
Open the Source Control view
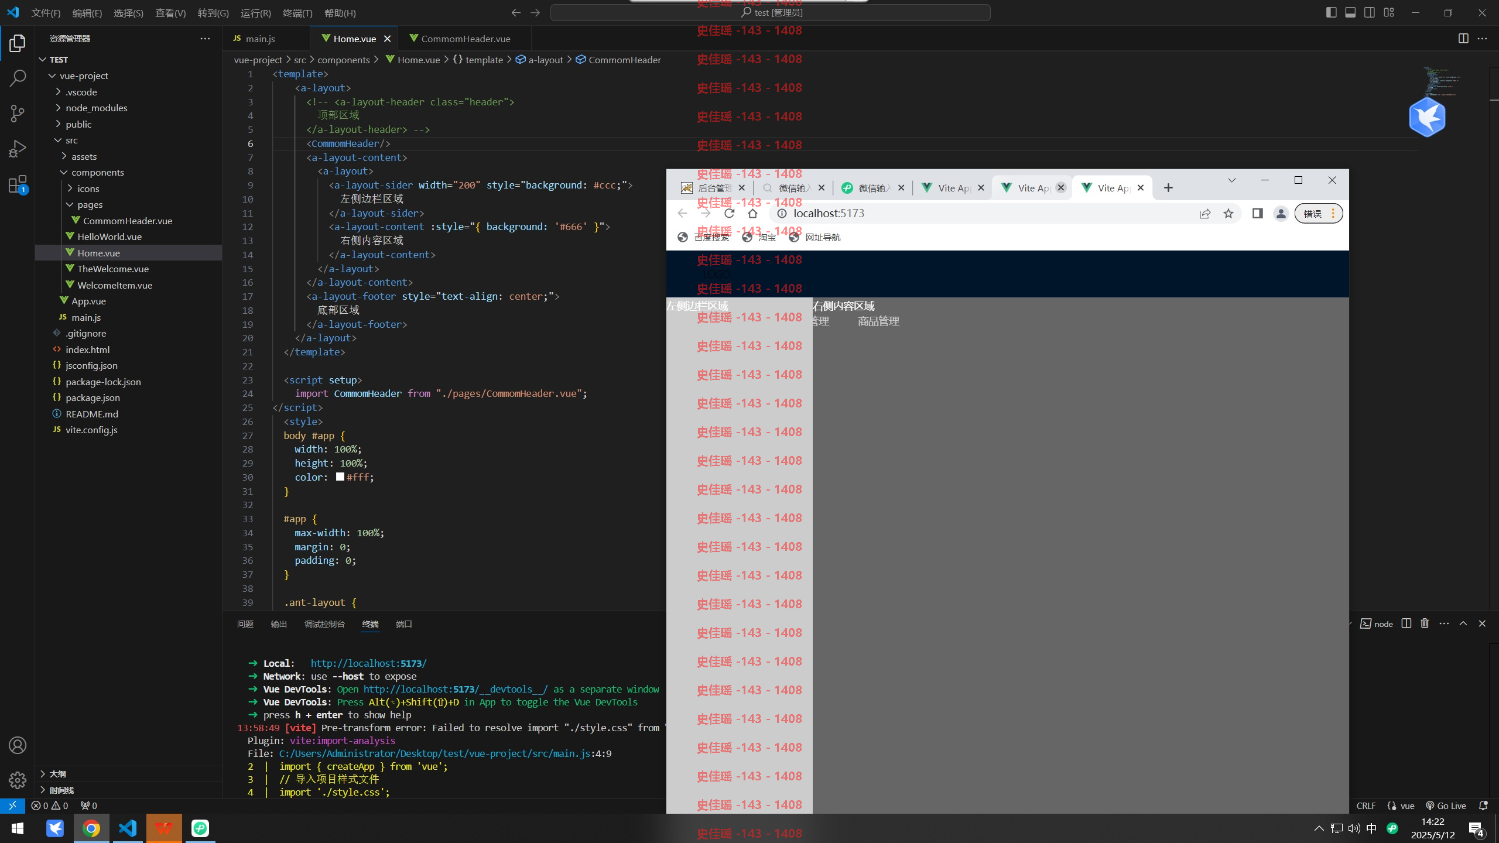(18, 114)
